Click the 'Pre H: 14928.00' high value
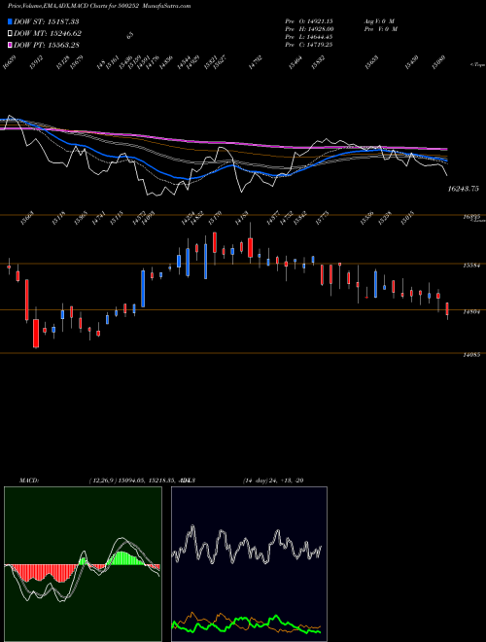The image size is (486, 642). tap(310, 29)
